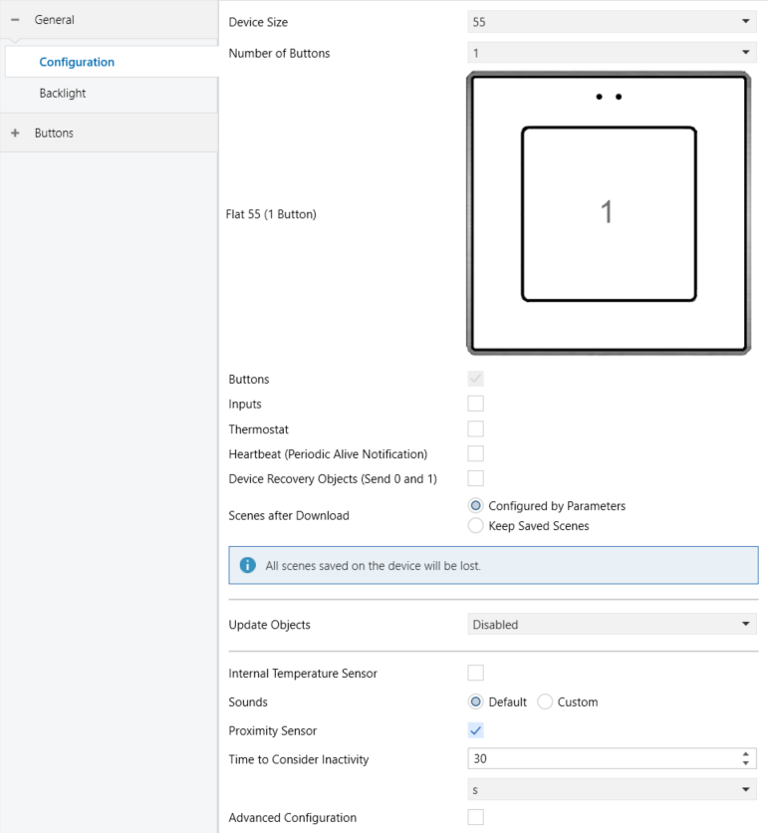Increase inactivity time with up arrow

pos(746,754)
